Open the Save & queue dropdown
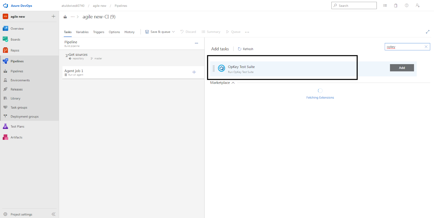Screen dimensions: 434x218 point(160,32)
